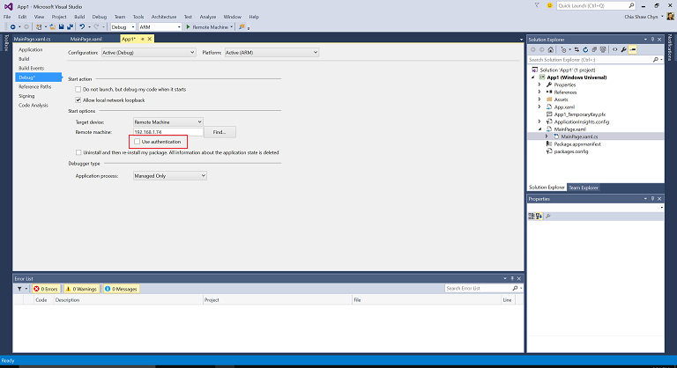Uncheck 'Allow local network loopback'
The height and width of the screenshot is (368, 677).
click(x=78, y=100)
